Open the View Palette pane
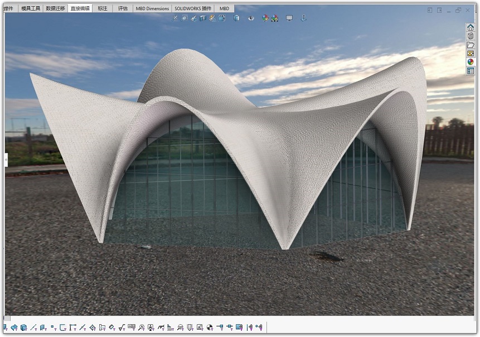 471,54
